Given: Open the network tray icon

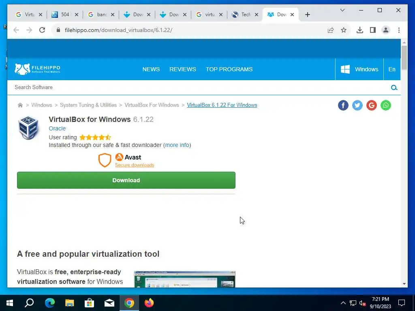Looking at the screenshot, I should click(x=353, y=303).
